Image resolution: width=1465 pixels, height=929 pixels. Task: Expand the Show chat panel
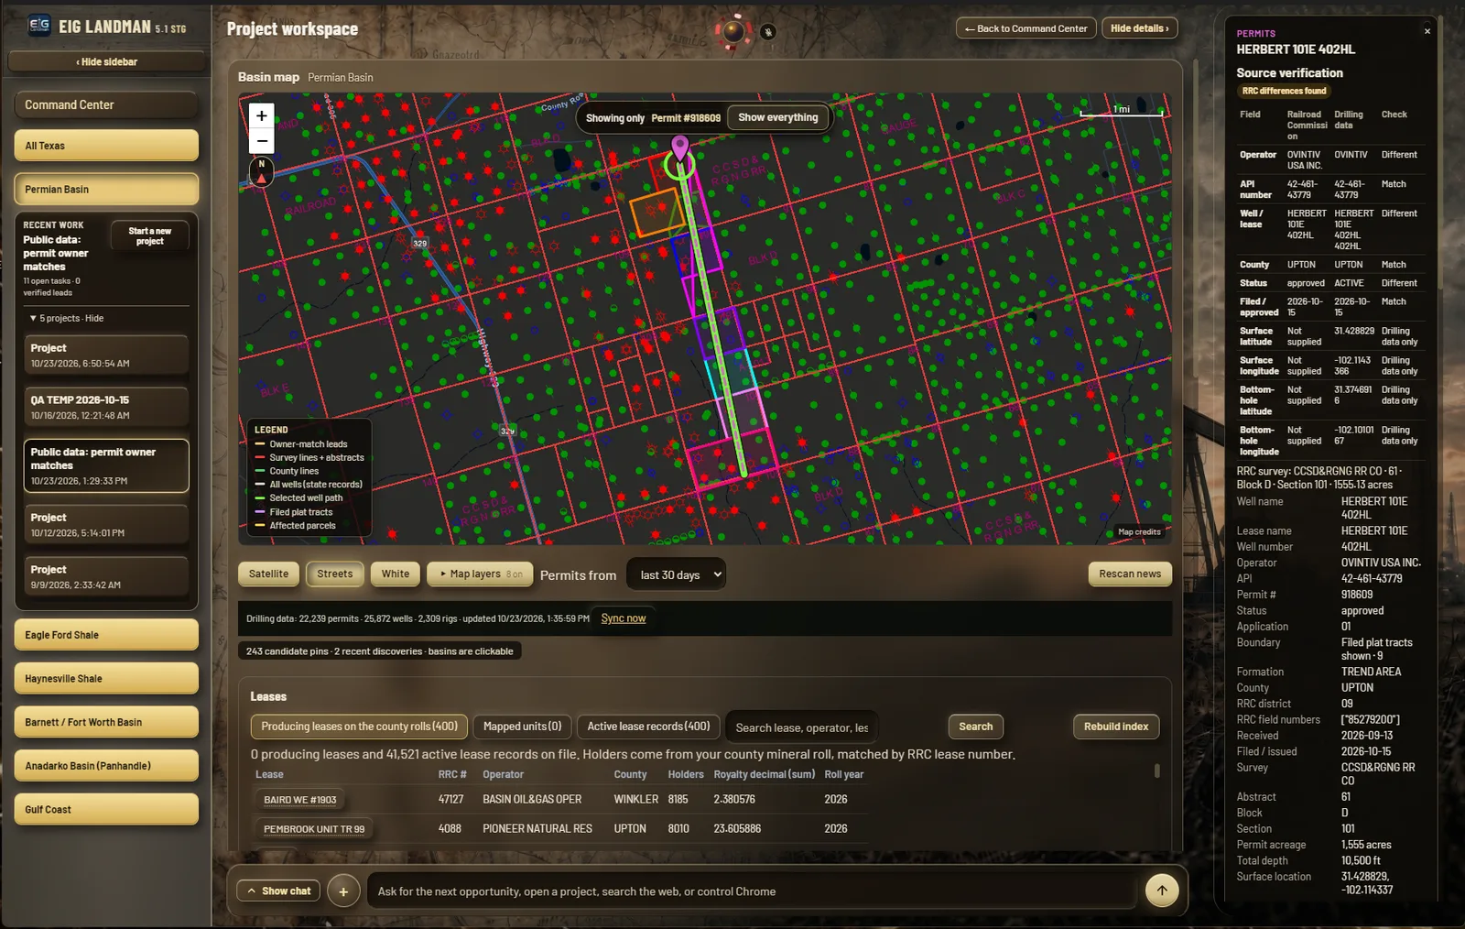pyautogui.click(x=279, y=891)
